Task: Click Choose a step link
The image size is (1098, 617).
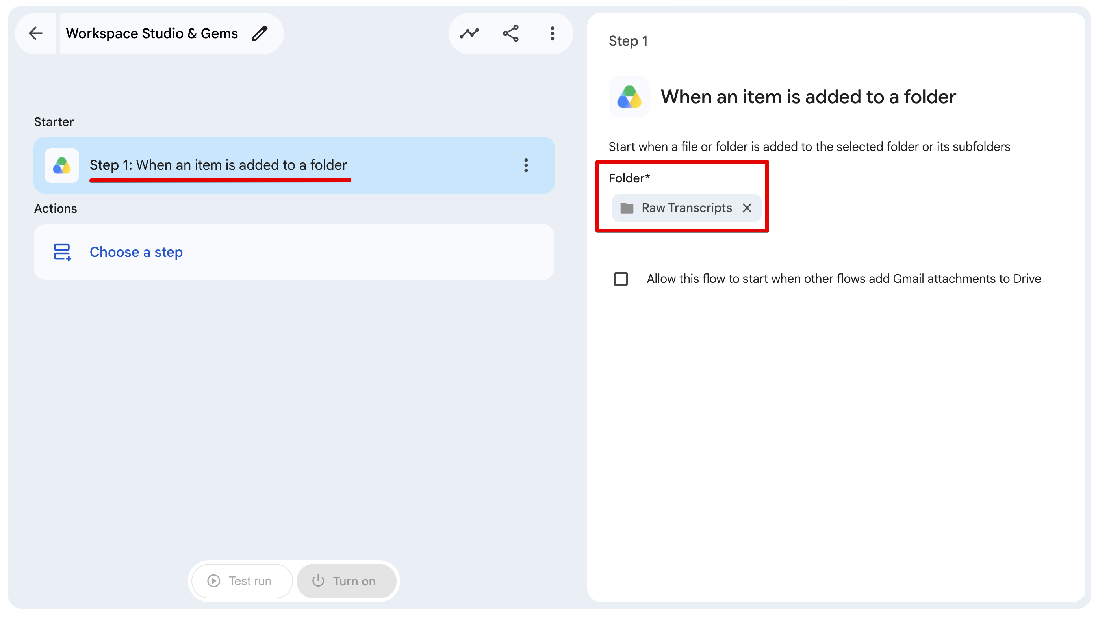Action: [136, 252]
